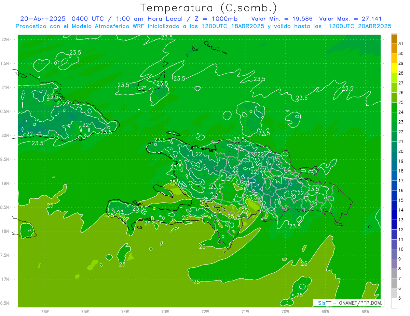Click the "Temperatura (C,somb.)" chart title

[209, 8]
